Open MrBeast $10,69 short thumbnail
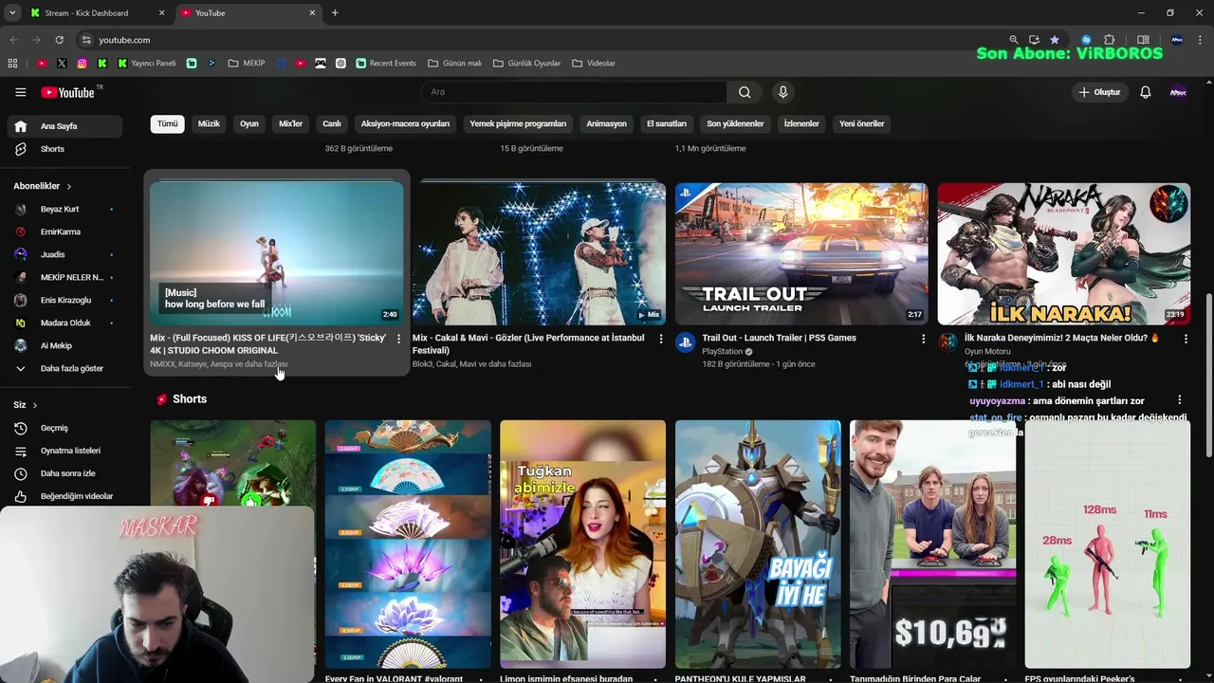 click(932, 545)
